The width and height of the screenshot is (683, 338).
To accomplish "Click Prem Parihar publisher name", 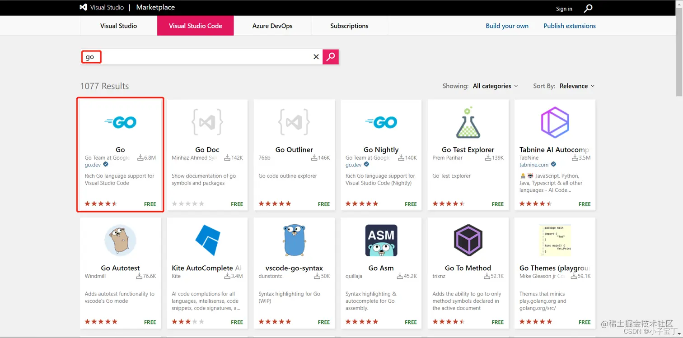I will pos(447,158).
